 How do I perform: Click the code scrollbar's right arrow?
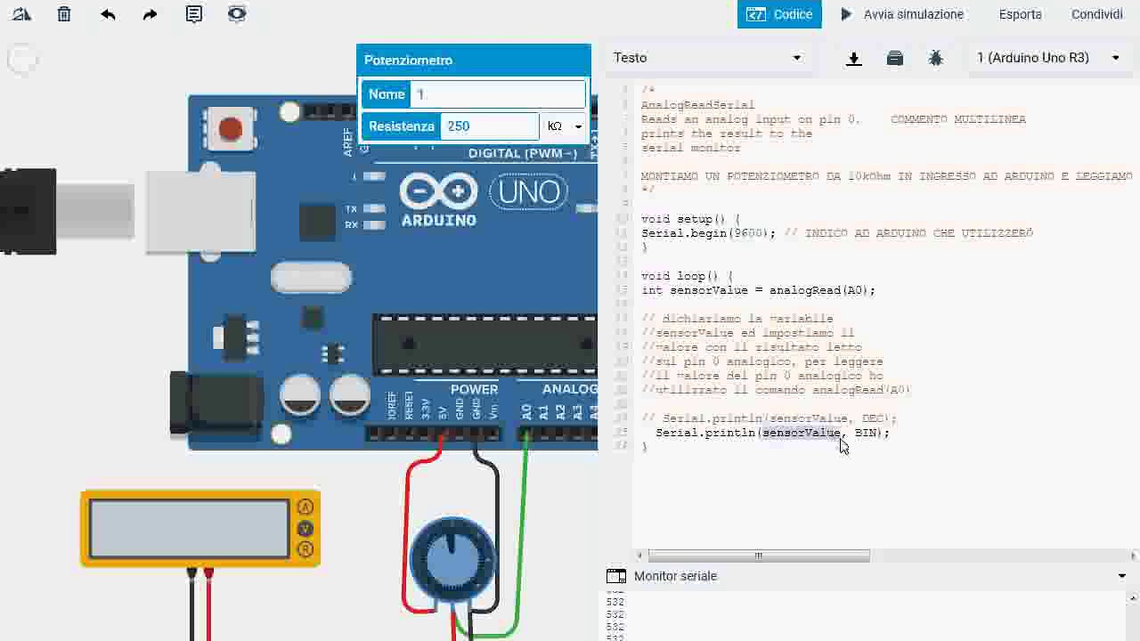click(x=1133, y=556)
